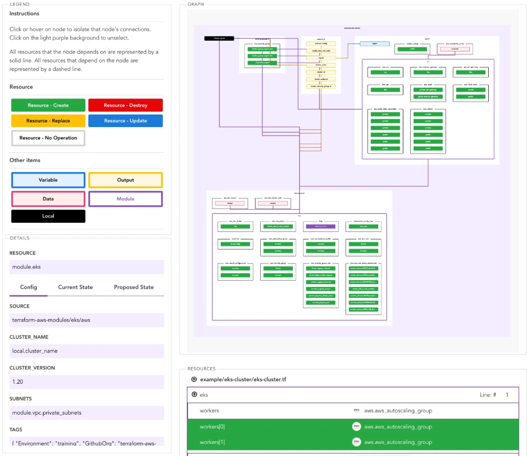The image size is (530, 456).
Task: Click the kubeconfig output node in the outputs group
Action: click(x=320, y=44)
